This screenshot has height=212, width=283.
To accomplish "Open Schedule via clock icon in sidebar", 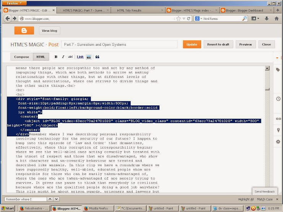I will coord(278,99).
